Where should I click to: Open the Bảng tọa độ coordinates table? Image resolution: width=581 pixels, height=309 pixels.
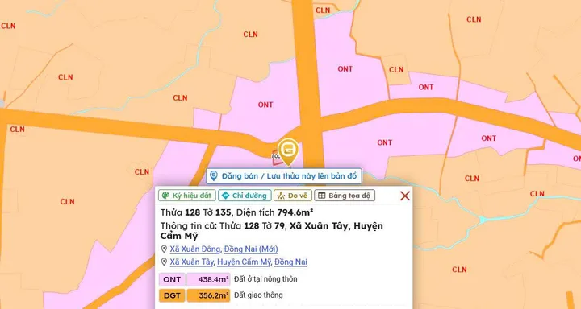345,196
